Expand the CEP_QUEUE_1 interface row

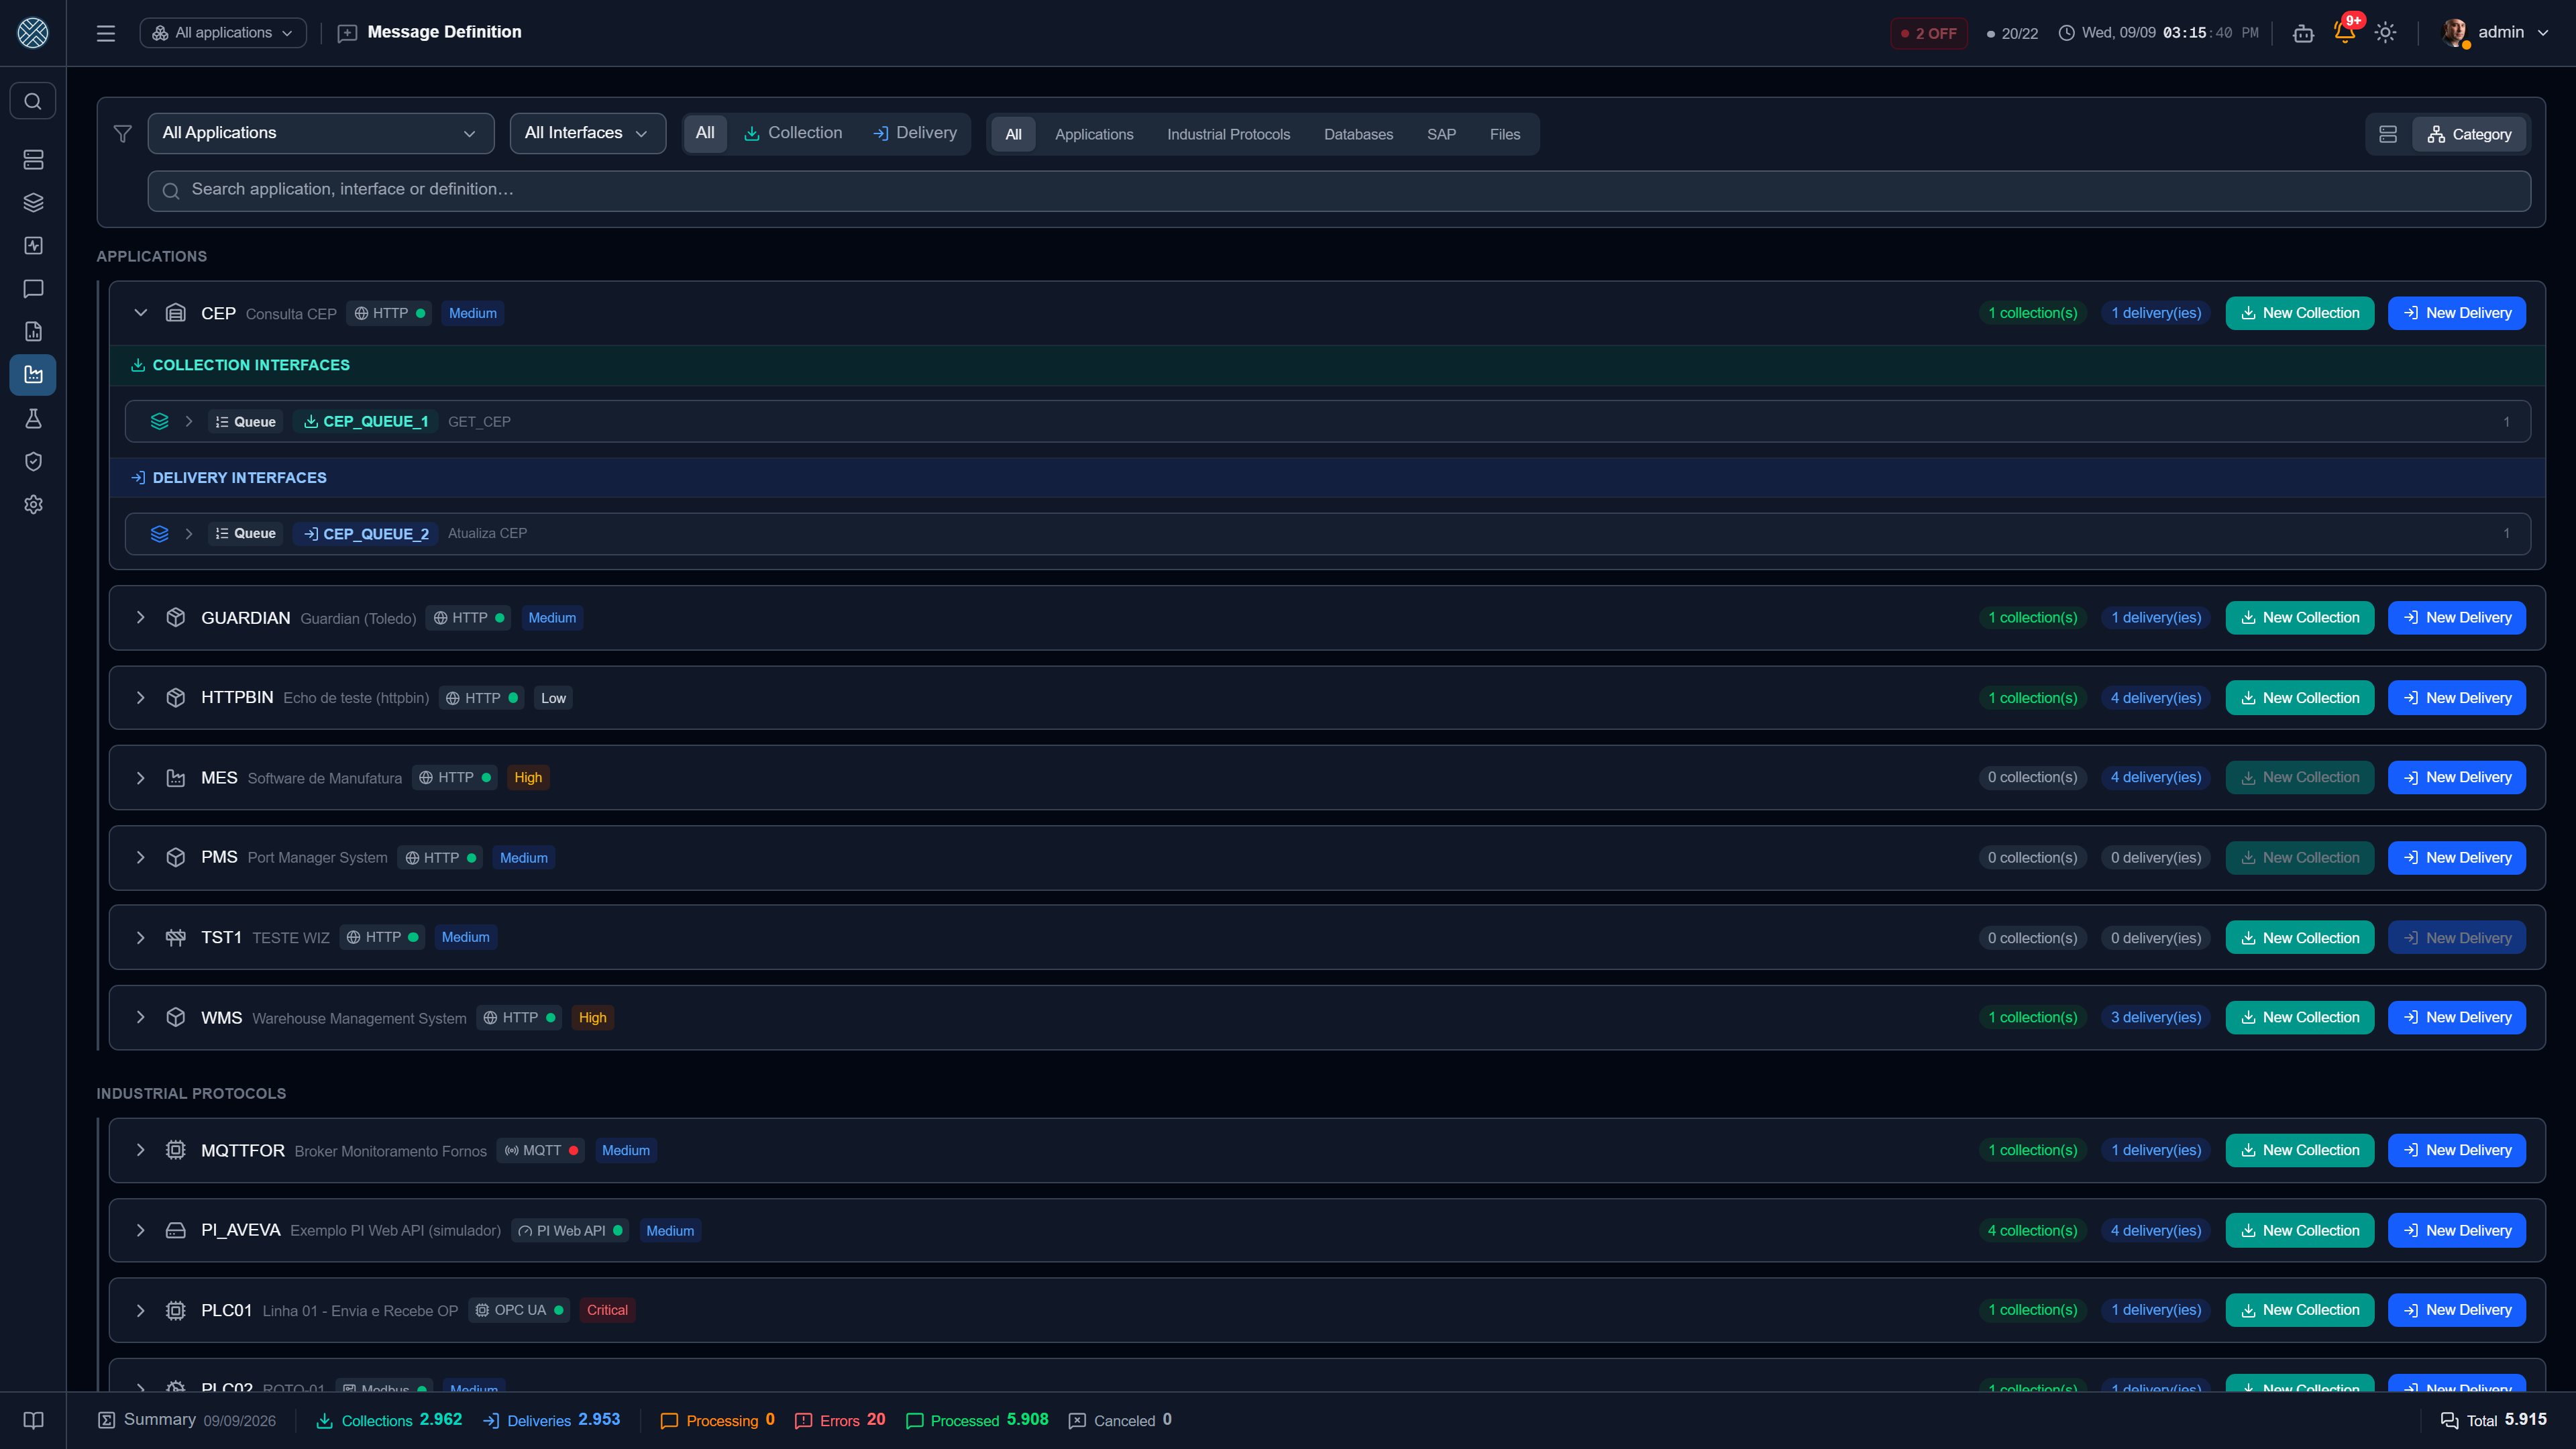coord(189,422)
